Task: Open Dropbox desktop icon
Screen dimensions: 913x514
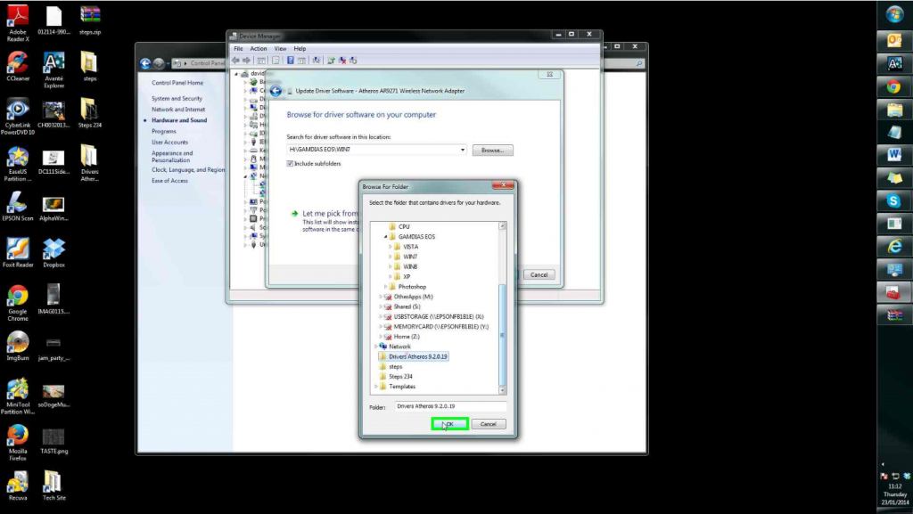Action: (x=53, y=252)
